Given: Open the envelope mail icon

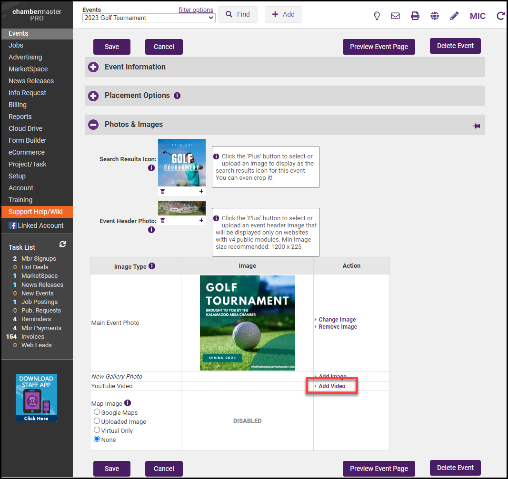Looking at the screenshot, I should 395,16.
